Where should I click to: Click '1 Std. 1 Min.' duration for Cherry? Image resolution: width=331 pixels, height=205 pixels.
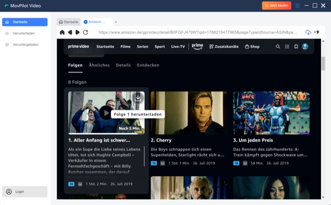click(179, 163)
